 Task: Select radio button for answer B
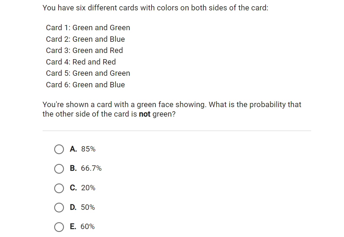click(59, 169)
